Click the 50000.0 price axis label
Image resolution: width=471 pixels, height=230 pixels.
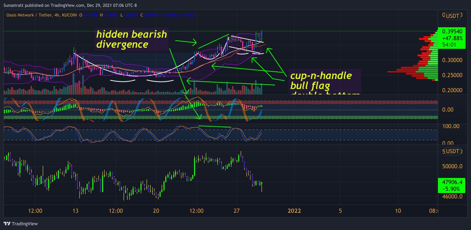pos(452,166)
